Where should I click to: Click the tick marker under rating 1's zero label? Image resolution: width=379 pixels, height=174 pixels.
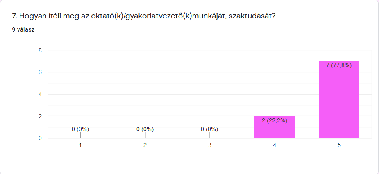click(x=80, y=135)
